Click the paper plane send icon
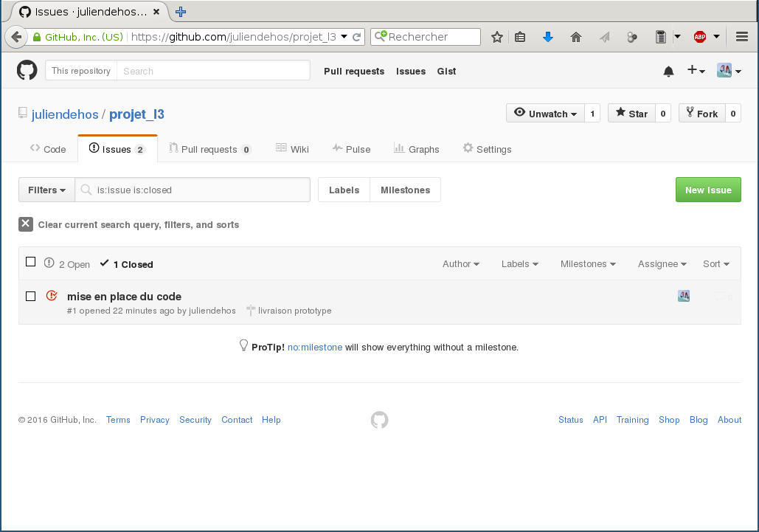 tap(604, 37)
